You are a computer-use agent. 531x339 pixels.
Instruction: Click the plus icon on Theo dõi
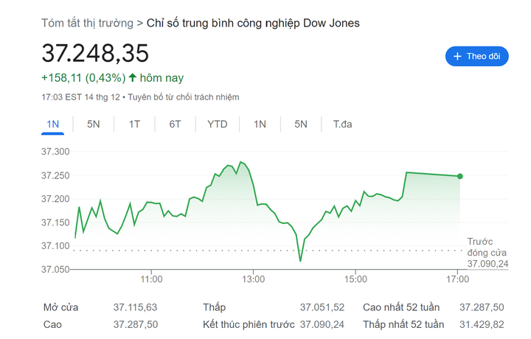tap(457, 57)
